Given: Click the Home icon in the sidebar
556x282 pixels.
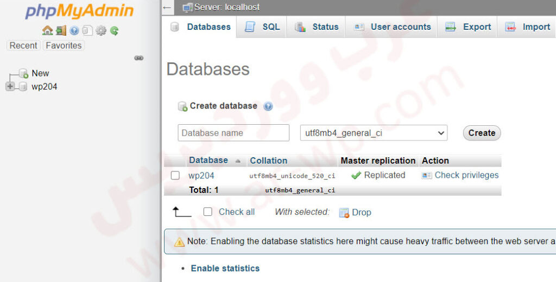Looking at the screenshot, I should [x=47, y=31].
